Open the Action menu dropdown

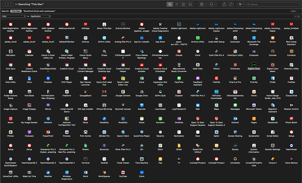tap(213, 4)
